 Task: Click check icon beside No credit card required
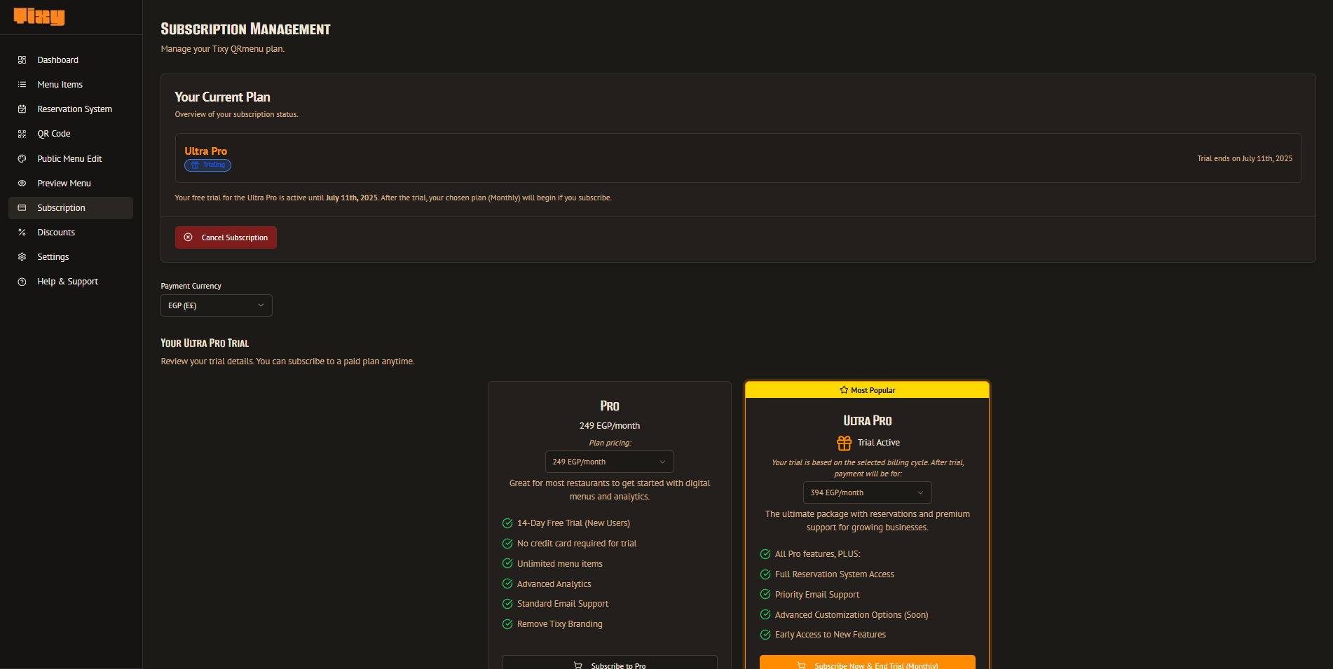507,544
